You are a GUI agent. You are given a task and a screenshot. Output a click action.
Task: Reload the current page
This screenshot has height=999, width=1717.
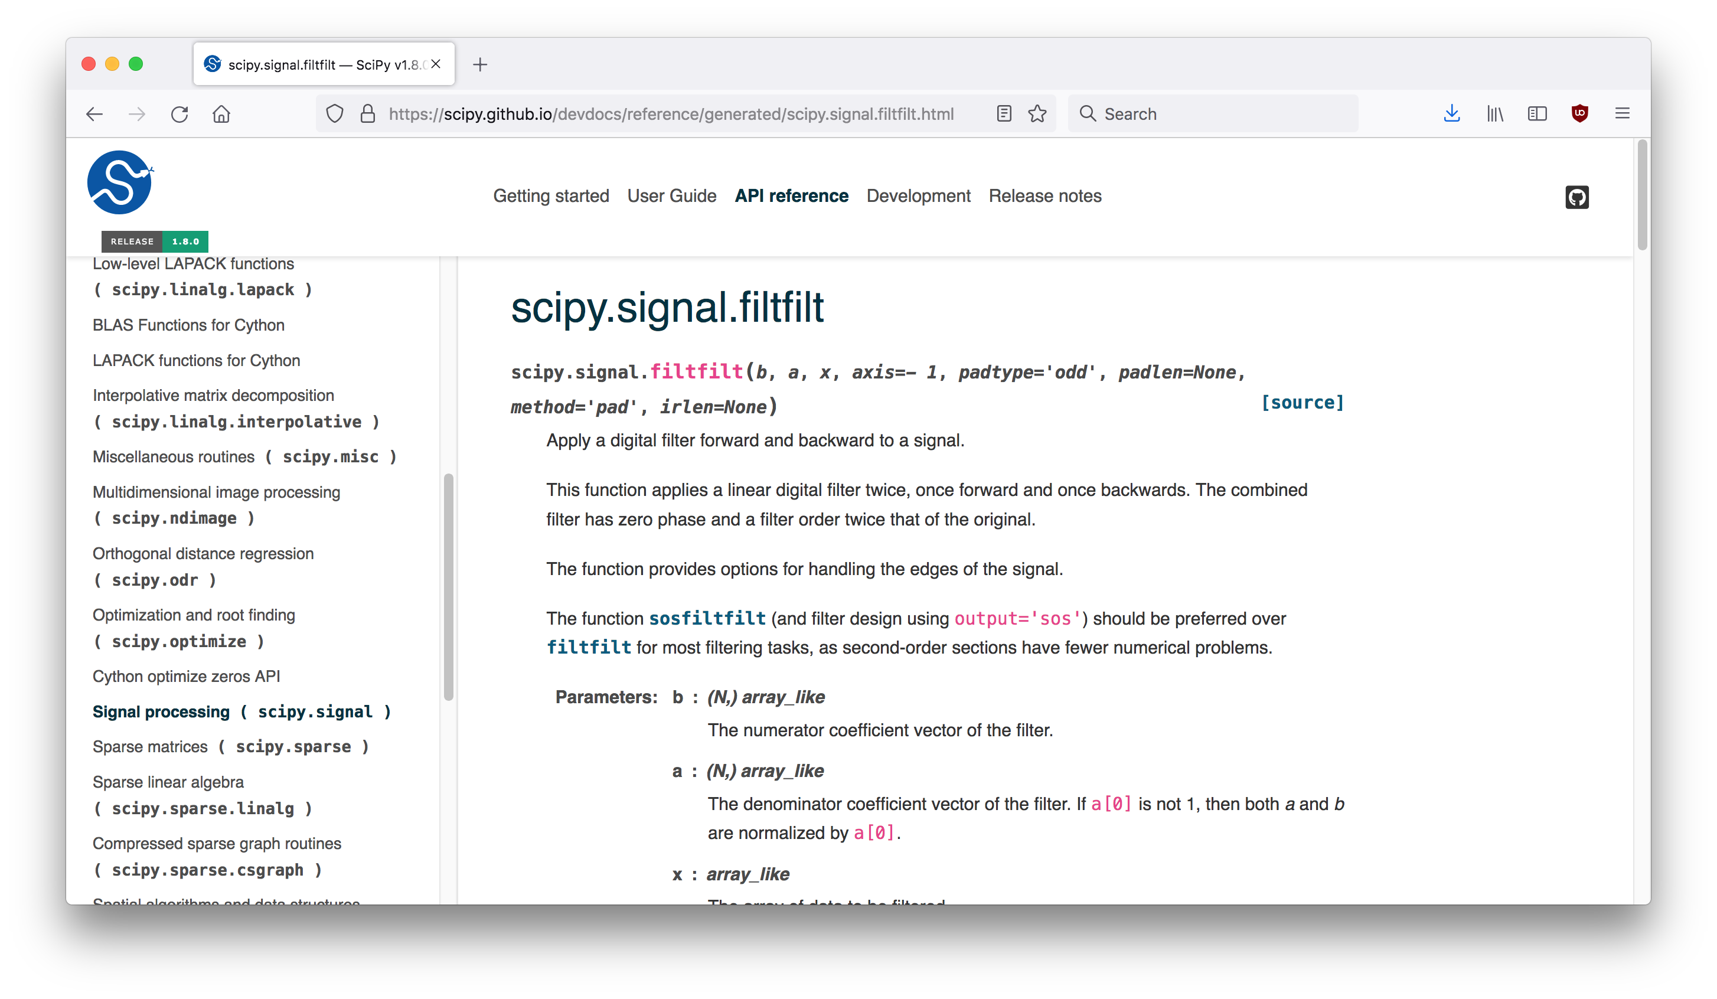179,113
